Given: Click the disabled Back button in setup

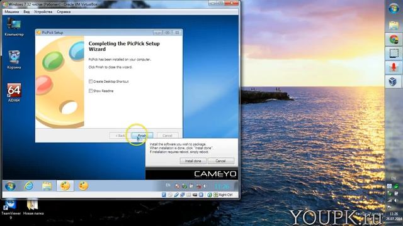Looking at the screenshot, I should click(x=120, y=136).
